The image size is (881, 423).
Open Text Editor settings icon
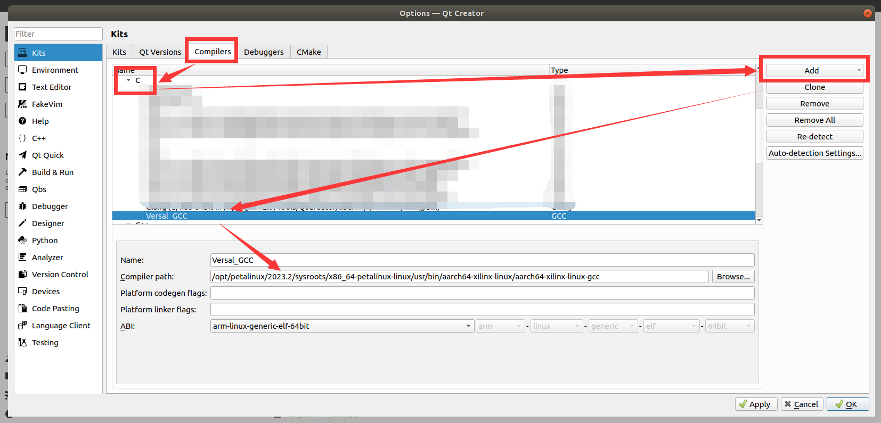[x=22, y=87]
